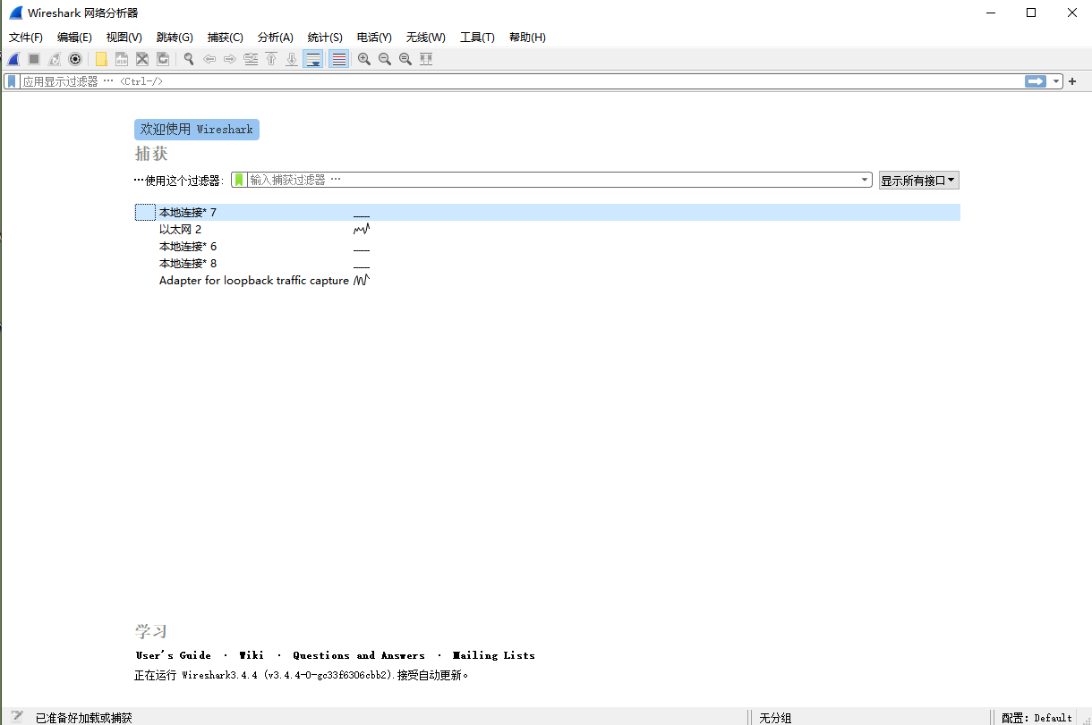
Task: Zoom in on packet text
Action: [x=364, y=59]
